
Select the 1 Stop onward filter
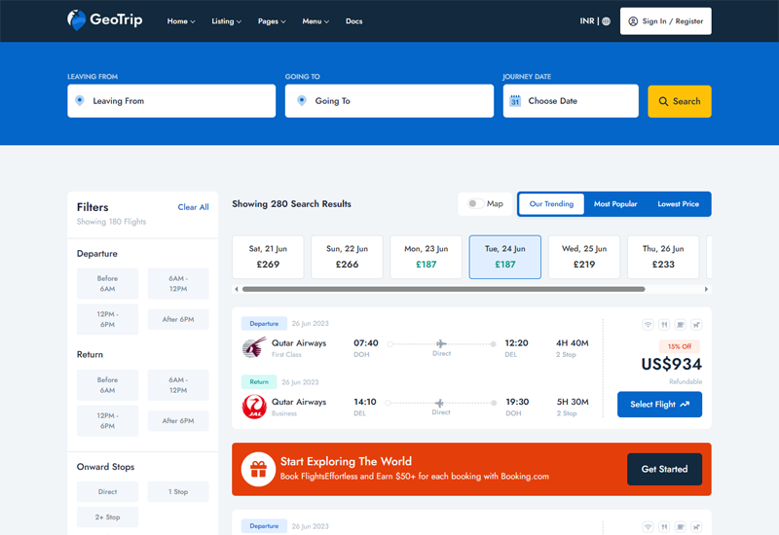(178, 492)
